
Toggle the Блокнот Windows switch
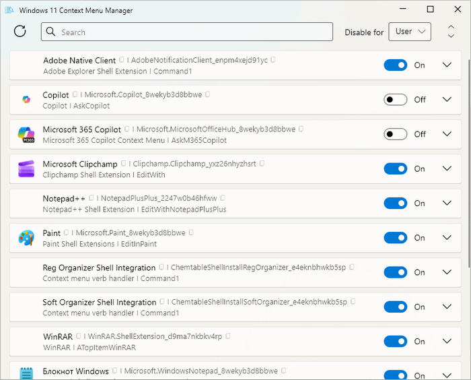click(396, 375)
